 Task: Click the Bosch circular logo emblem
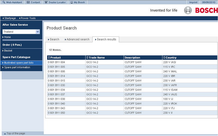[188, 11]
